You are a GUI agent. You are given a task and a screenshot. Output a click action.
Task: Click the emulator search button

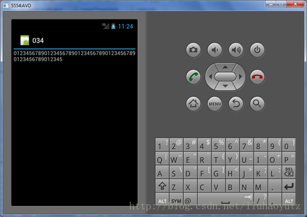pyautogui.click(x=257, y=104)
